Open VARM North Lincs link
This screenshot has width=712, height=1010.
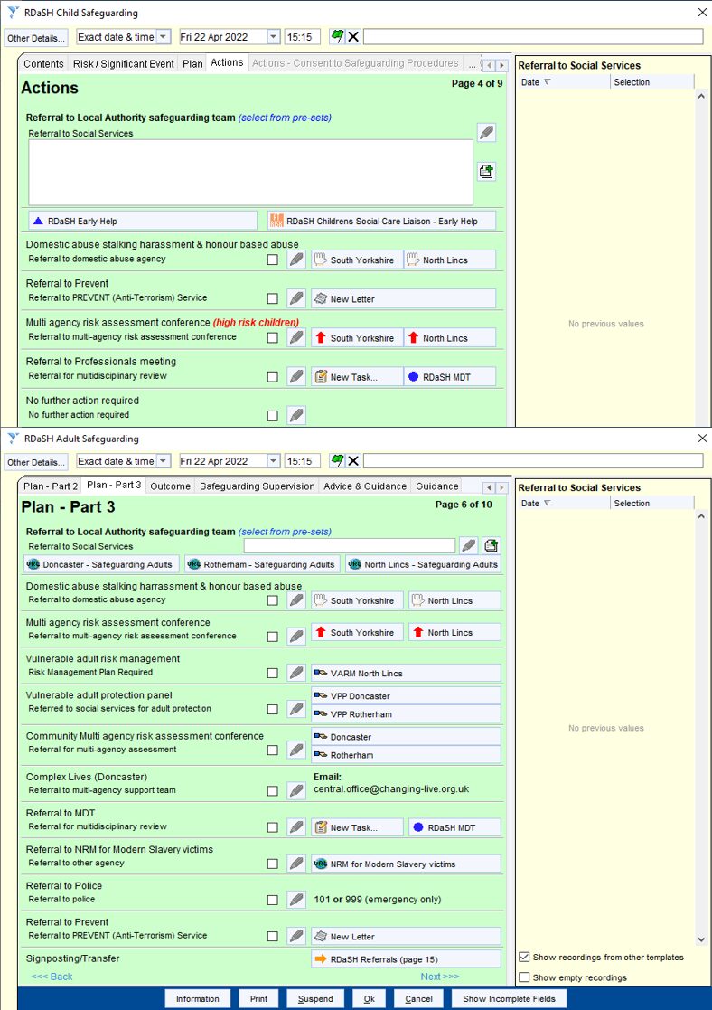pos(407,673)
